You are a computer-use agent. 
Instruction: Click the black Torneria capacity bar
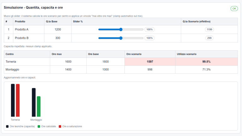[13, 100]
